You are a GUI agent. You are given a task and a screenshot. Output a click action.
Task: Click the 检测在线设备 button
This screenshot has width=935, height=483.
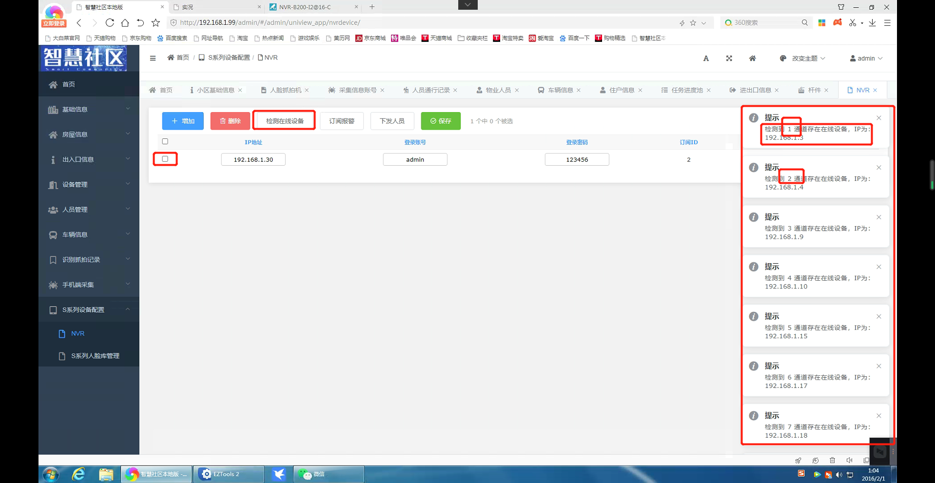285,121
